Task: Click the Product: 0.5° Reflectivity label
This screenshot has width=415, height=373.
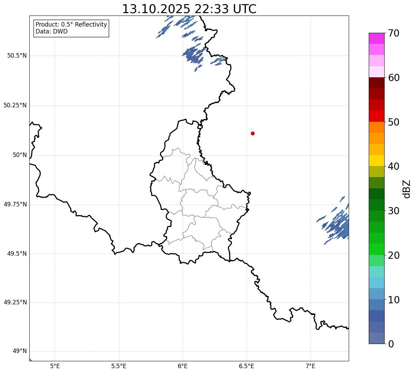Action: point(71,24)
